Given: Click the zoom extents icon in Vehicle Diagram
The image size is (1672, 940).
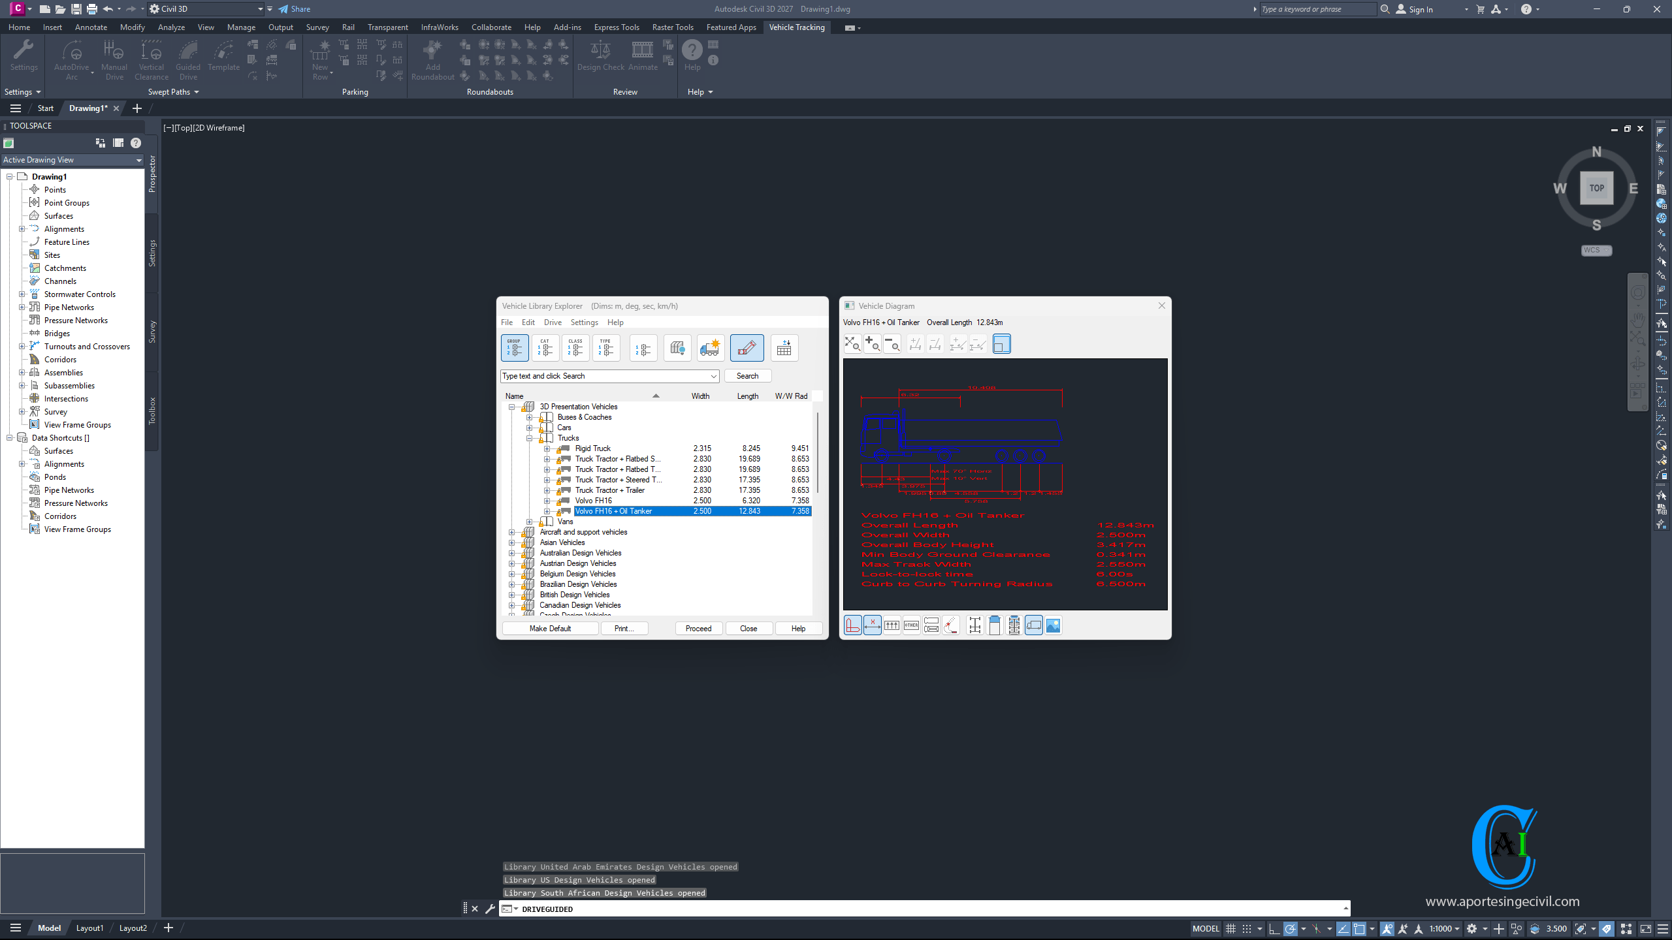Looking at the screenshot, I should (x=852, y=344).
